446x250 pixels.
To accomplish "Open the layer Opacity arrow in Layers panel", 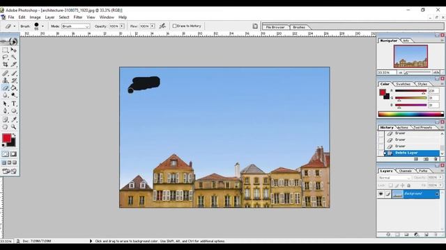I will click(440, 178).
